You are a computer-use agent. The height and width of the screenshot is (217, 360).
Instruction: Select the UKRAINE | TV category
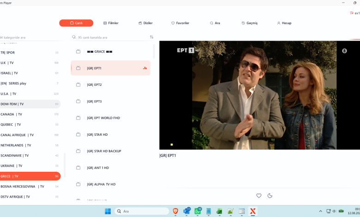[30, 166]
